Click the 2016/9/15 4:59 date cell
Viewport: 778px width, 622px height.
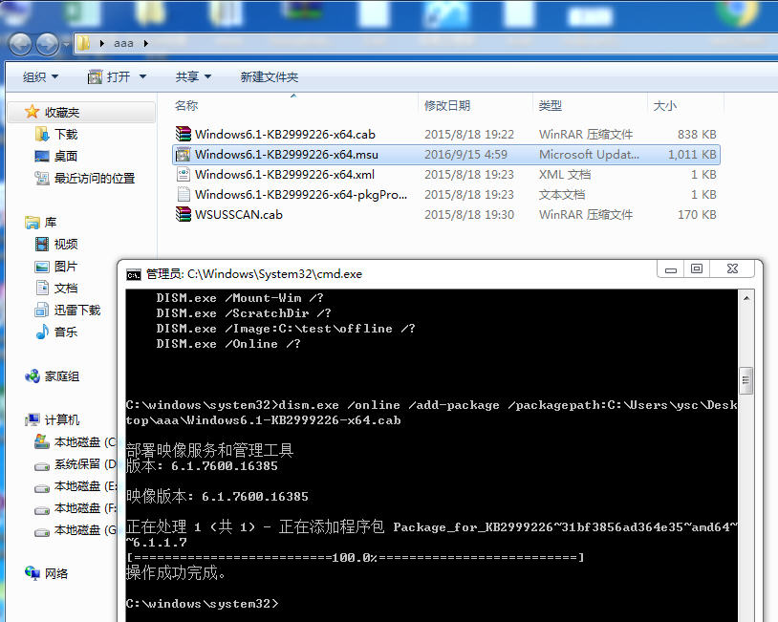[x=465, y=154]
